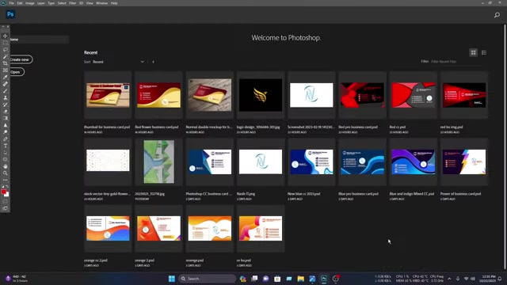Select the Brush tool
The width and height of the screenshot is (507, 285).
6,91
